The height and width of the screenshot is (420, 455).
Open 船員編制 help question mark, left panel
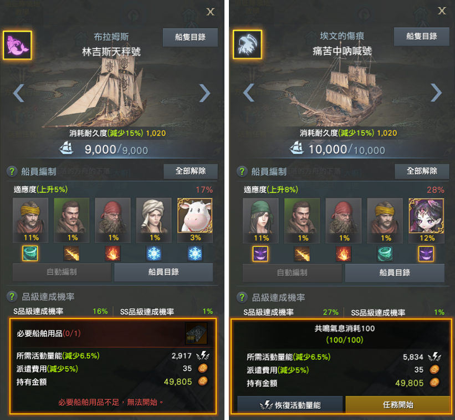coord(12,171)
